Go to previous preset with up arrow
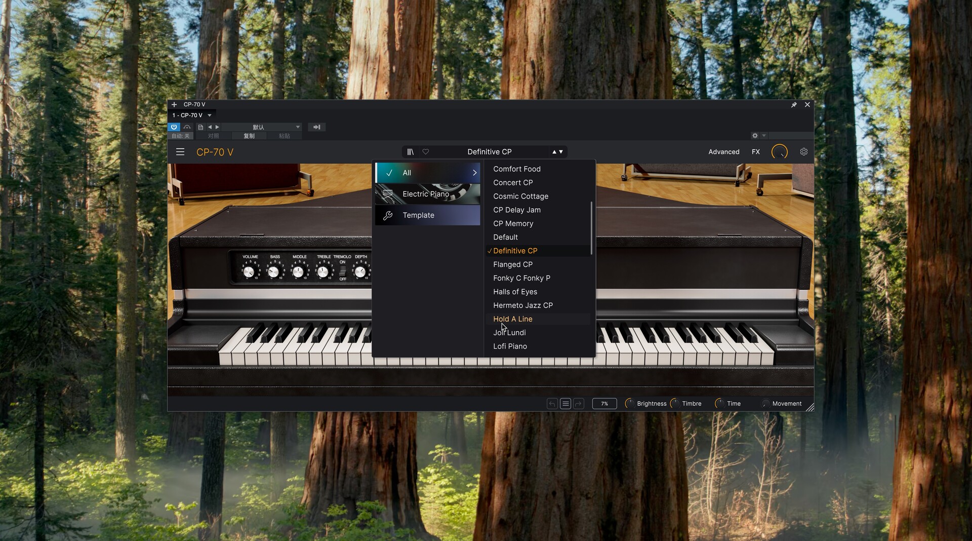This screenshot has width=972, height=541. [x=554, y=151]
